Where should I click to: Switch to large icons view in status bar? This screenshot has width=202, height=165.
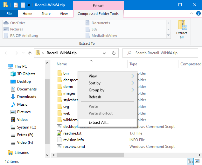198,162
